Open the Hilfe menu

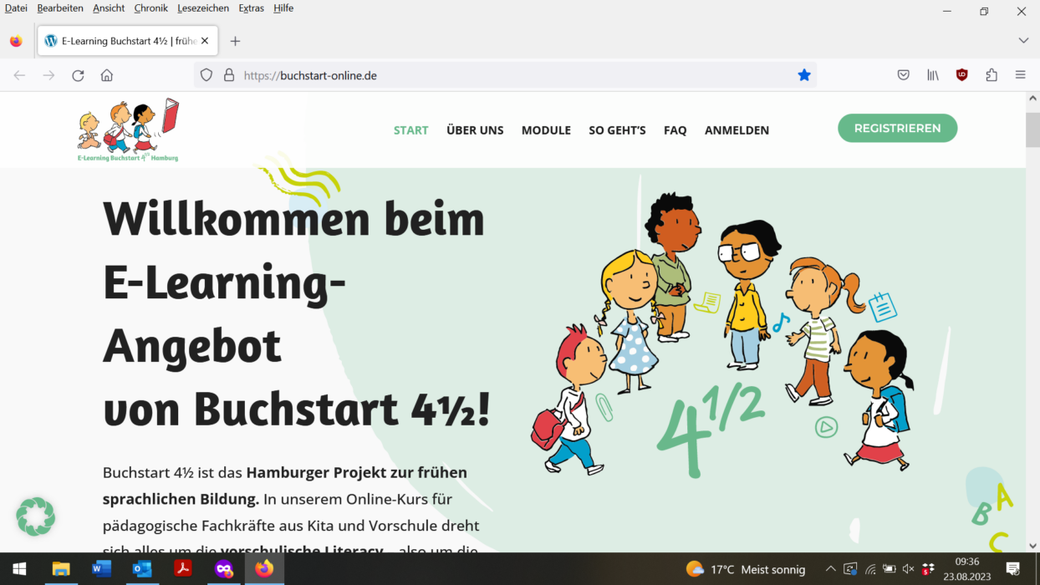pyautogui.click(x=283, y=8)
